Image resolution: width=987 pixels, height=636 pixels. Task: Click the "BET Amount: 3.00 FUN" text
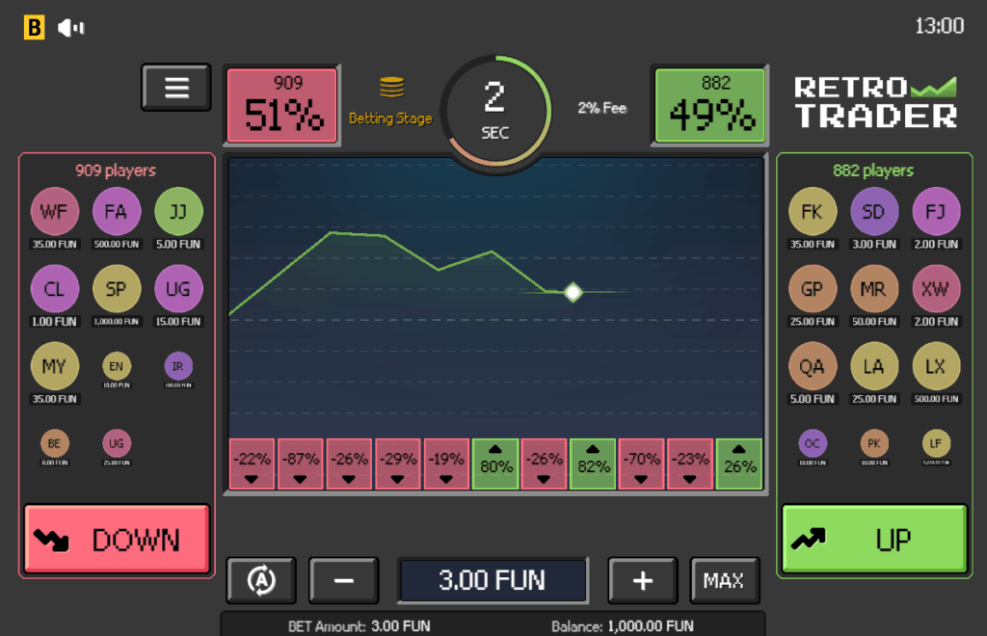coord(360,626)
